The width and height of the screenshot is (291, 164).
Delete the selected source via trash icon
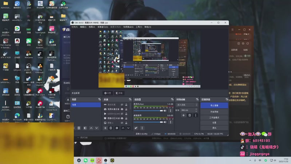click(x=111, y=128)
